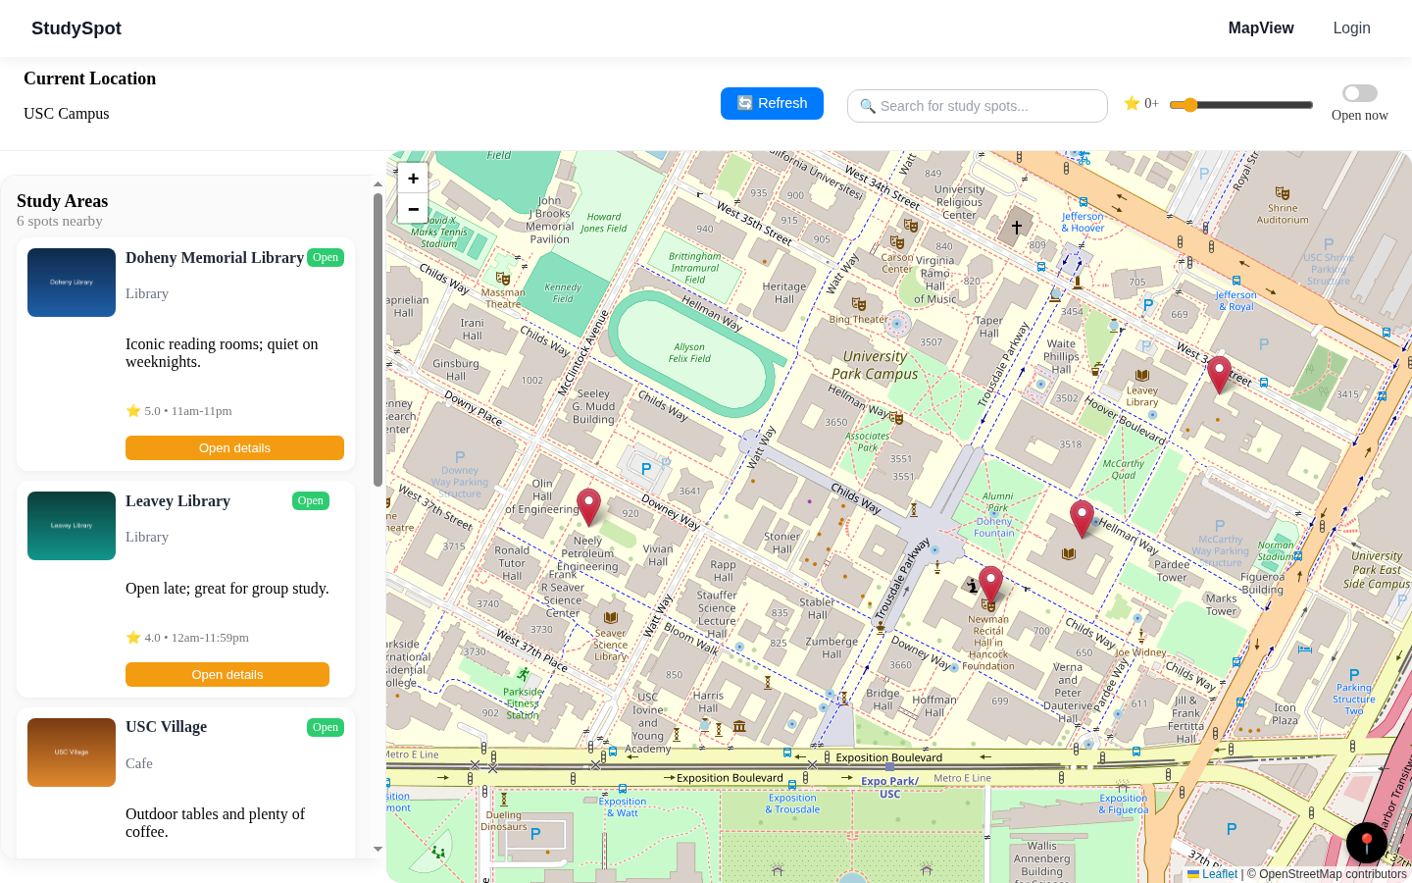The image size is (1412, 883).
Task: Select the USC Village card title
Action: point(166,727)
